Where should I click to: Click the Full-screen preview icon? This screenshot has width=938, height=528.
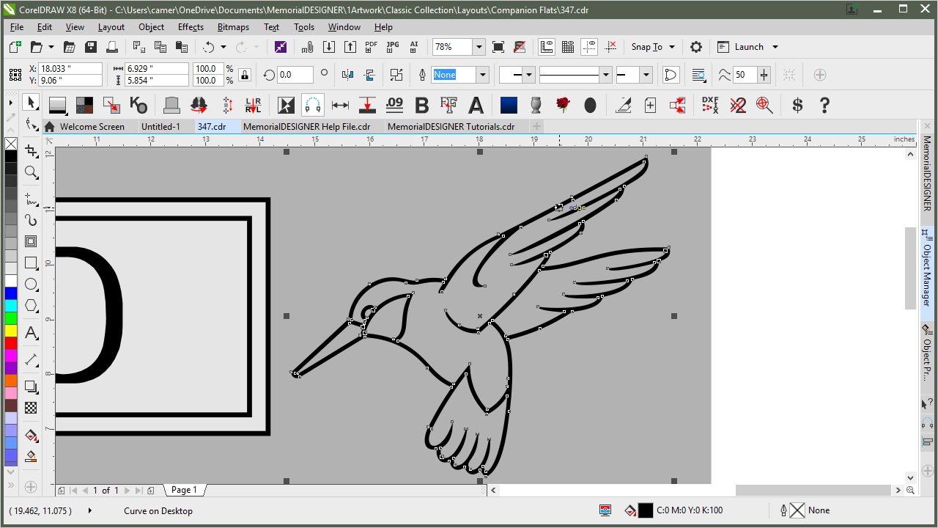click(x=498, y=47)
